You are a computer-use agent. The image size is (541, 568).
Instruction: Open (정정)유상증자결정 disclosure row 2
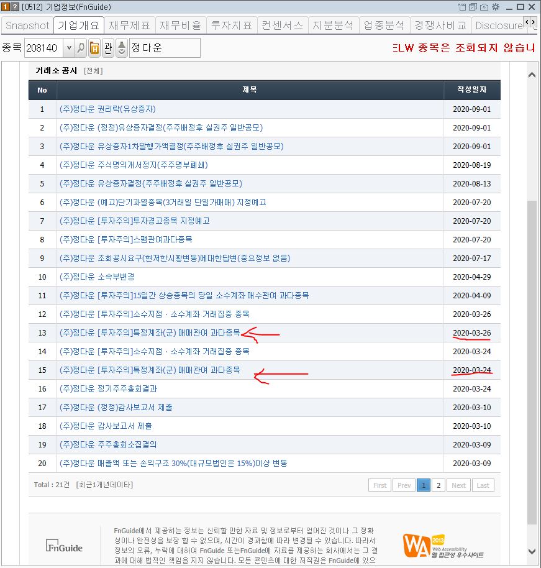pos(161,127)
